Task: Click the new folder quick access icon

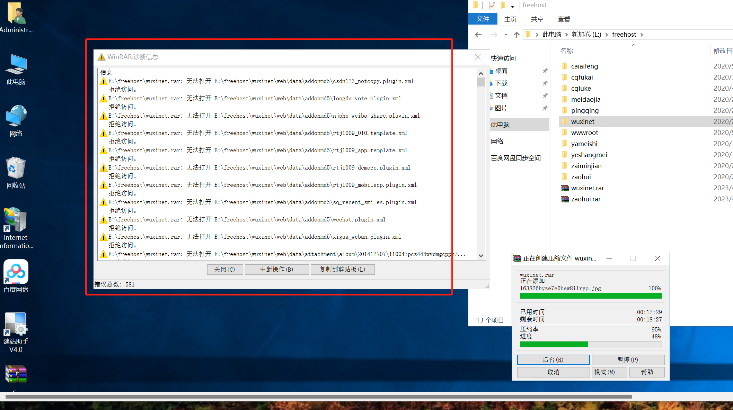Action: (x=503, y=5)
